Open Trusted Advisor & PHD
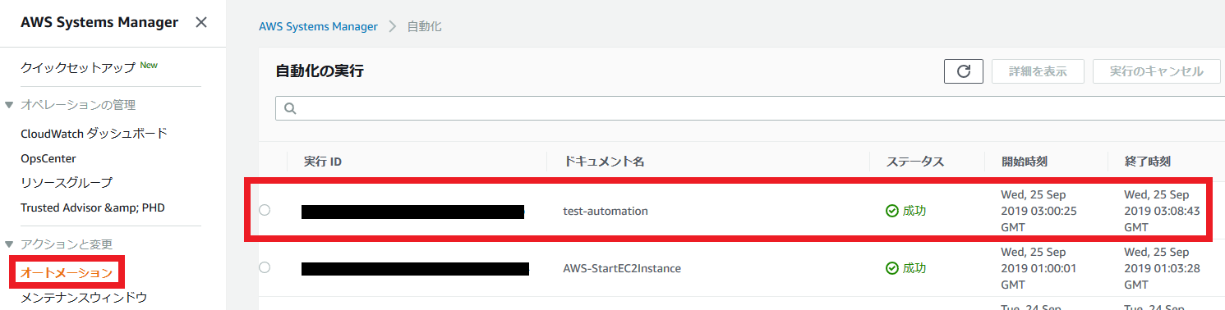This screenshot has width=1225, height=310. tap(93, 207)
